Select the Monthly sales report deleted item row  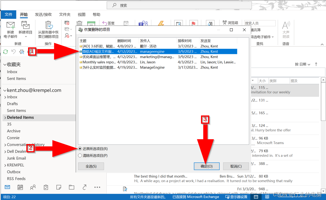(x=158, y=62)
